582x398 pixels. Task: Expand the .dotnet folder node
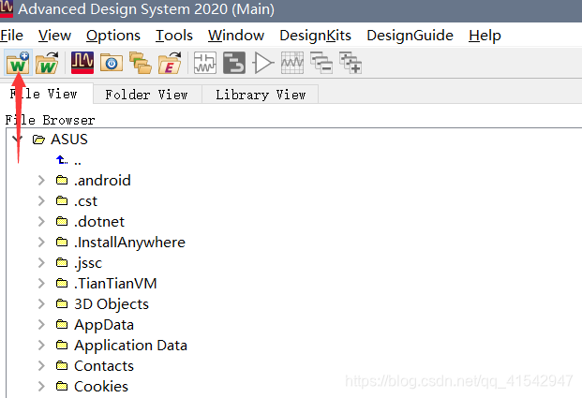(x=41, y=221)
